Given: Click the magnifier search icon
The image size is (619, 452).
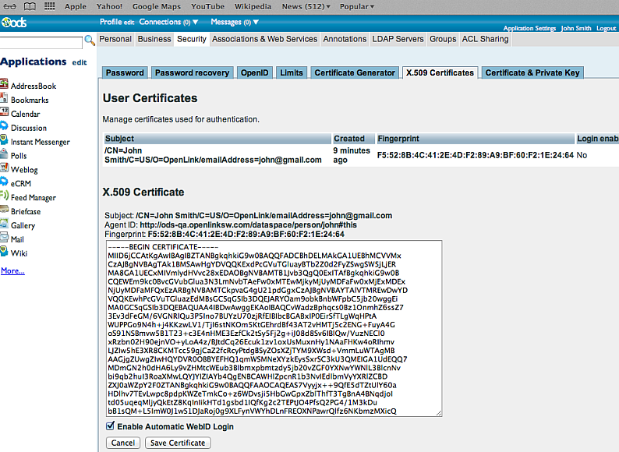Looking at the screenshot, I should [x=90, y=40].
